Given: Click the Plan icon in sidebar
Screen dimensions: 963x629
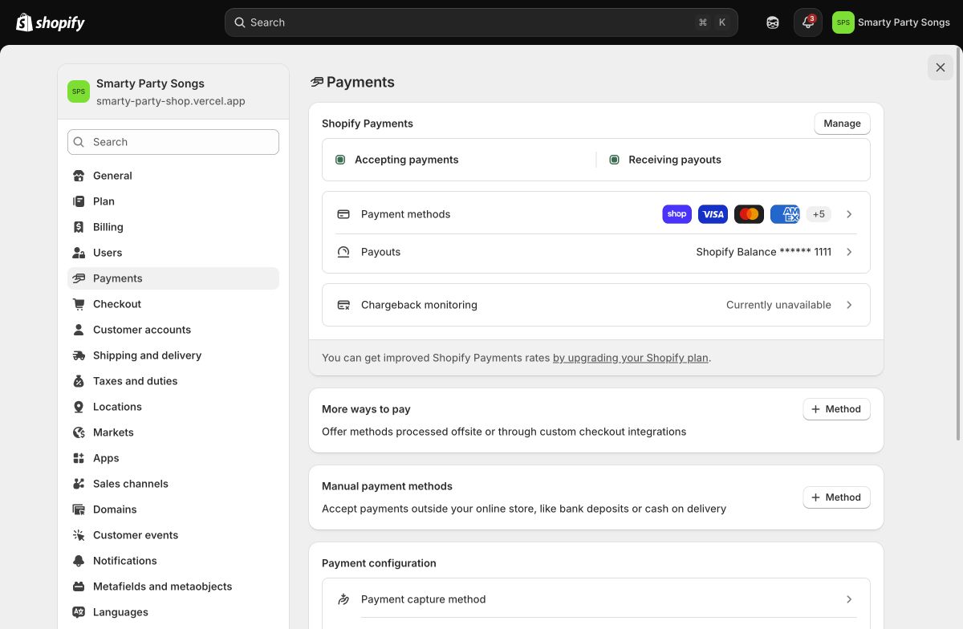Looking at the screenshot, I should point(79,201).
